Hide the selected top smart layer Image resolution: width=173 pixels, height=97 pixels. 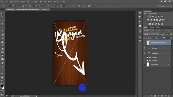[145, 43]
